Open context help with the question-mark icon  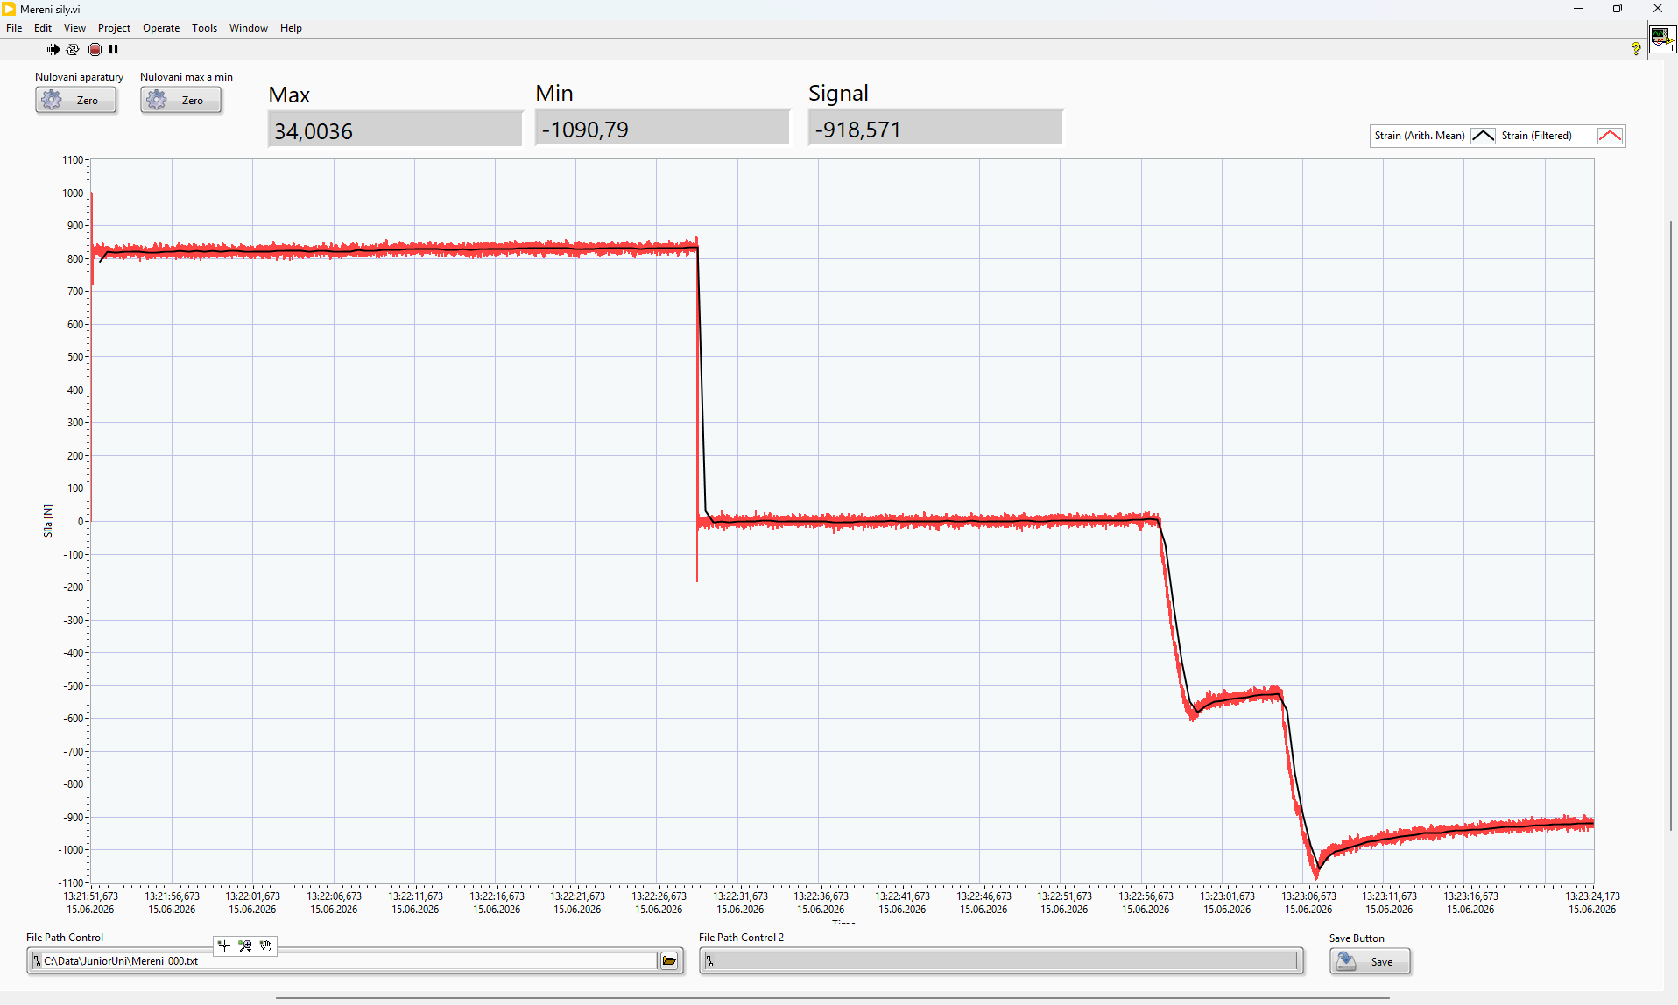[x=1635, y=49]
